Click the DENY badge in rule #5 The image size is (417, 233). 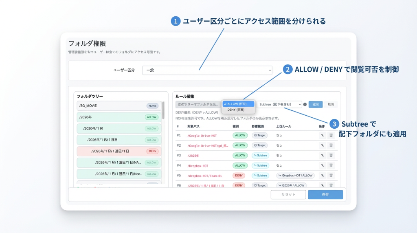tap(239, 176)
